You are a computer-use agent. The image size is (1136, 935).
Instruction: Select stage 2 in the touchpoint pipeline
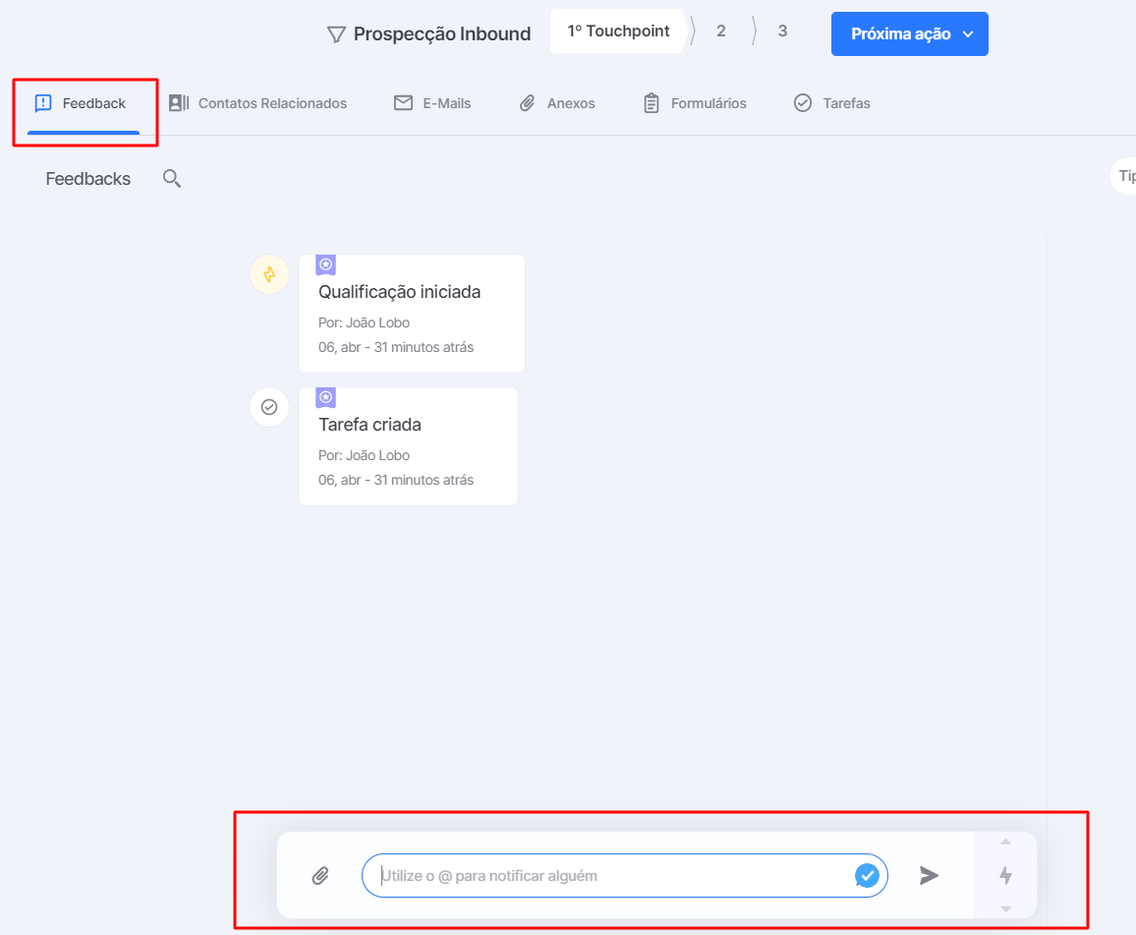pyautogui.click(x=721, y=31)
